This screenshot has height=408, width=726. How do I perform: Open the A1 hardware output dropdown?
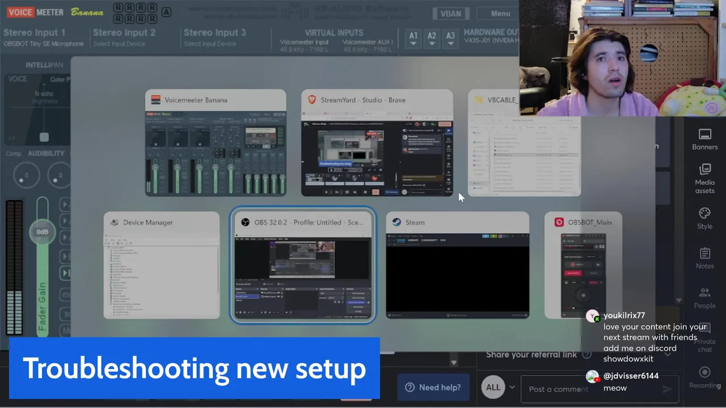tap(413, 38)
